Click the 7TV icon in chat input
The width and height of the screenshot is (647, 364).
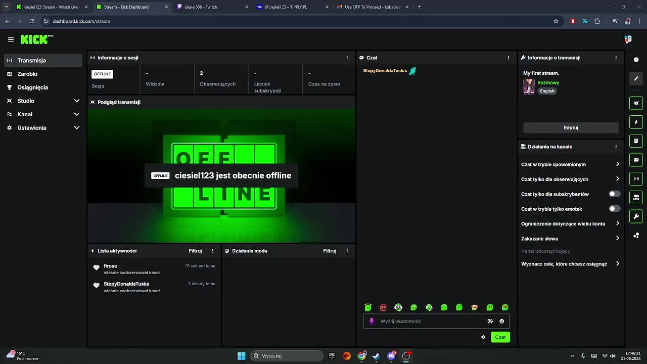pyautogui.click(x=490, y=321)
